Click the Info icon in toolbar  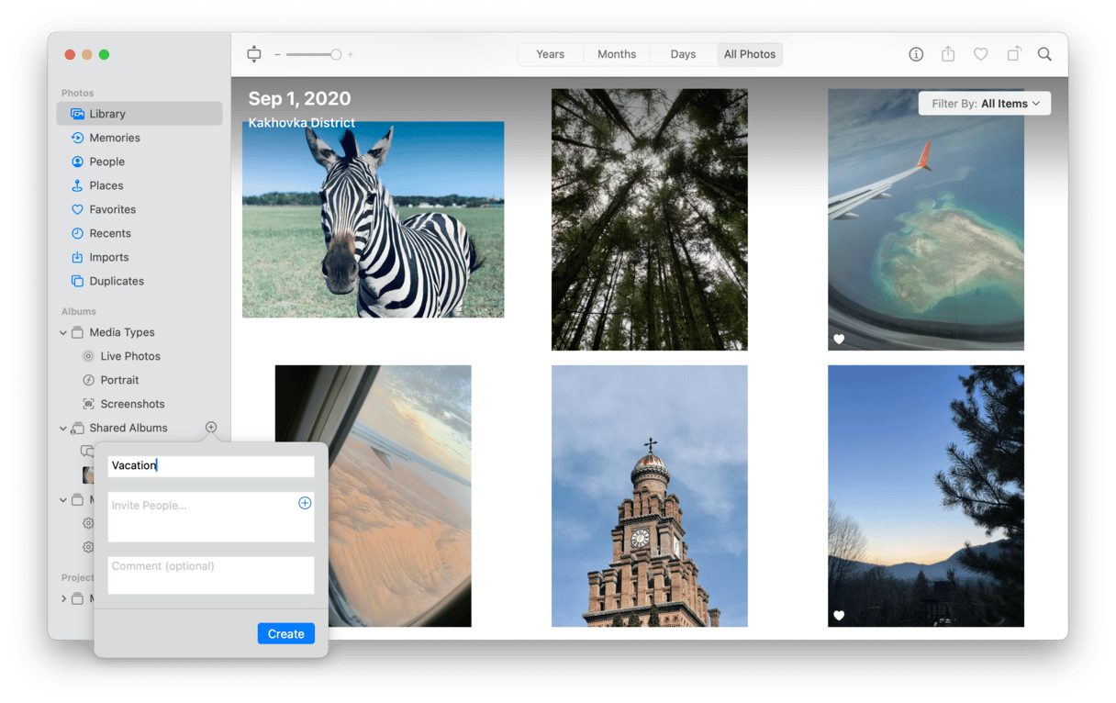point(916,54)
